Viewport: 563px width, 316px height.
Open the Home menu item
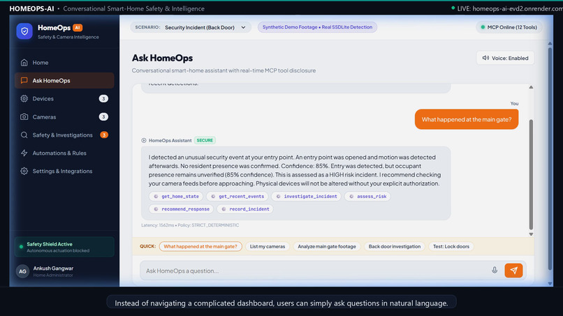(x=65, y=62)
